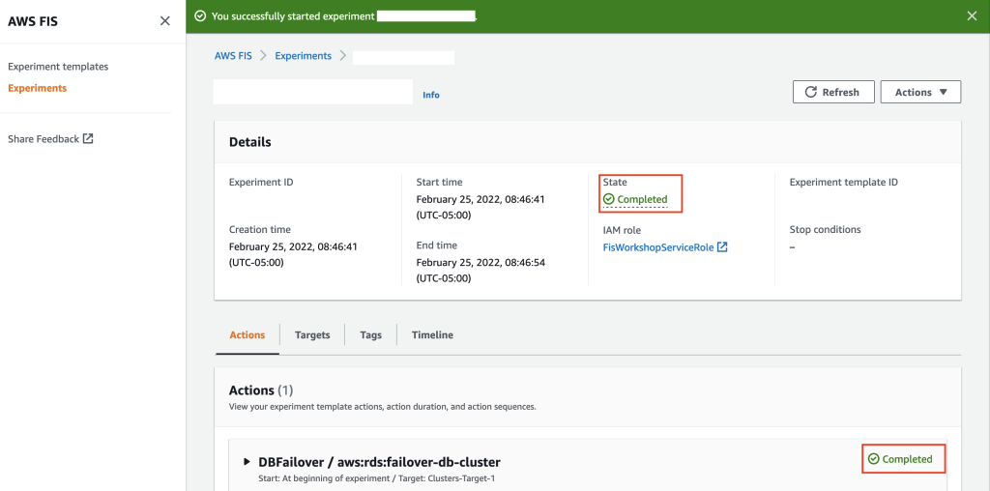The height and width of the screenshot is (491, 990).
Task: Click the DBFailover / aws:rds:failover-db-cluster title
Action: click(379, 462)
